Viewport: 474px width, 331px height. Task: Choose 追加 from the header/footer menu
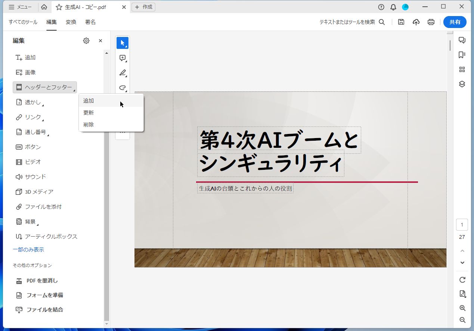click(x=89, y=100)
